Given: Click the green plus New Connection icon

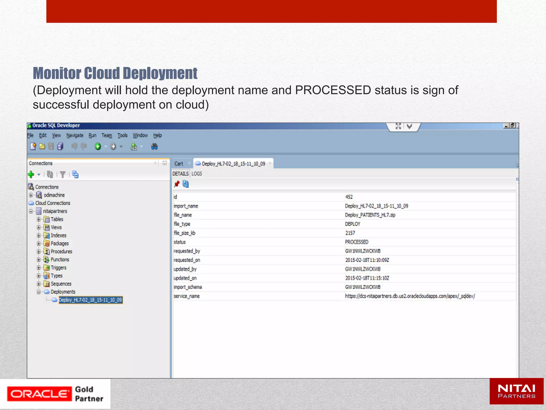Looking at the screenshot, I should point(31,175).
